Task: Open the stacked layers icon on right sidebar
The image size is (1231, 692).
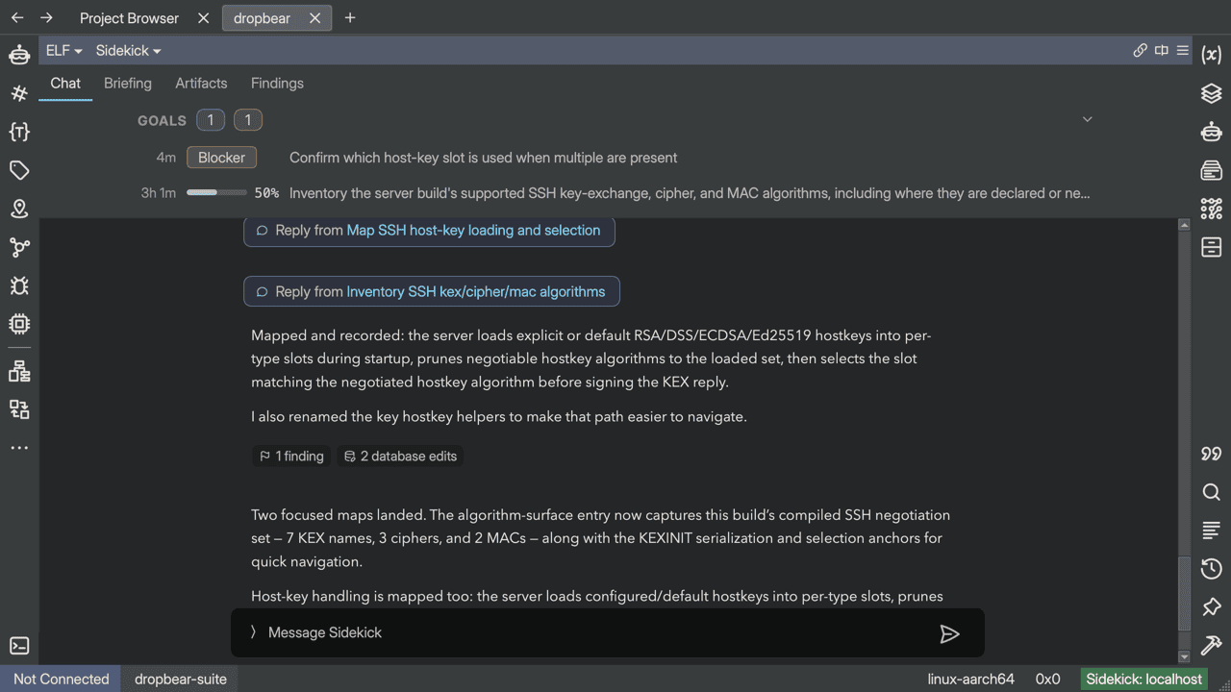Action: [x=1212, y=93]
